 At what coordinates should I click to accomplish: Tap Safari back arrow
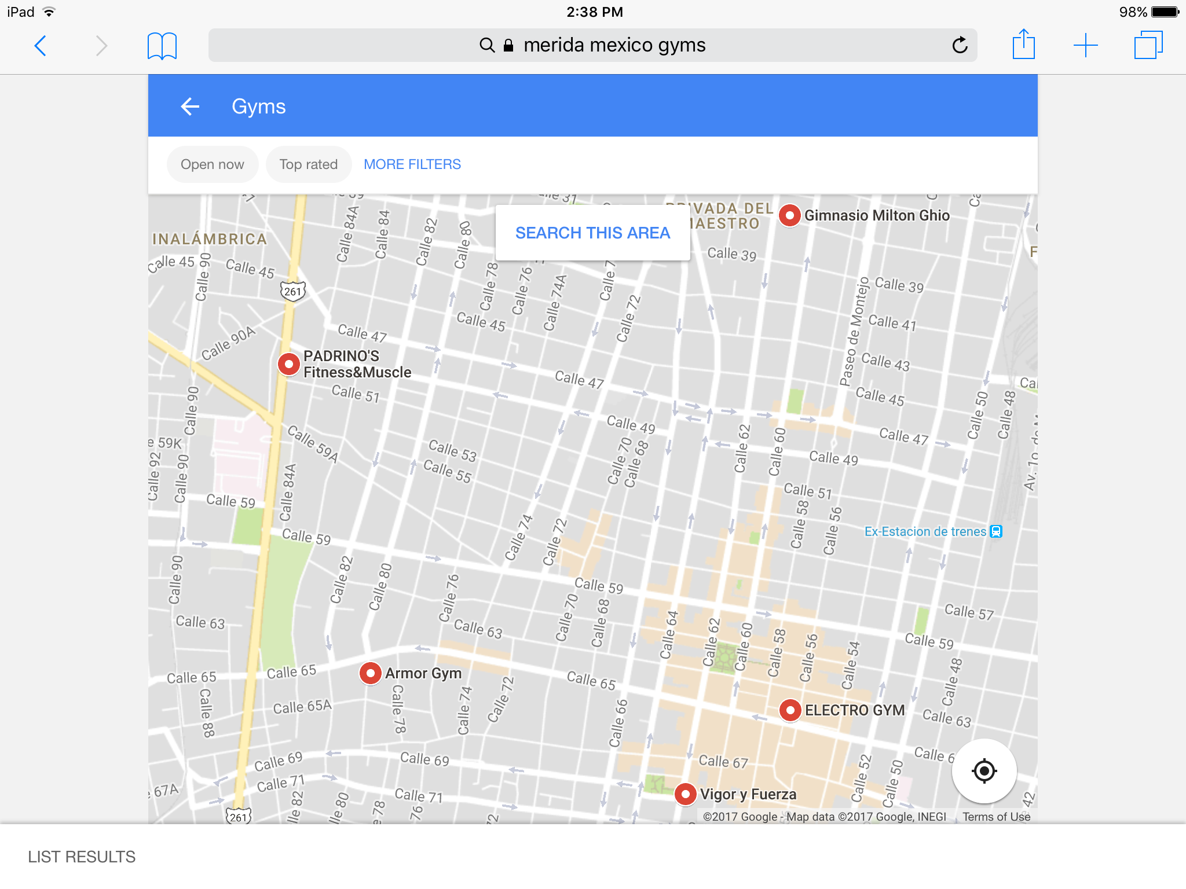40,45
